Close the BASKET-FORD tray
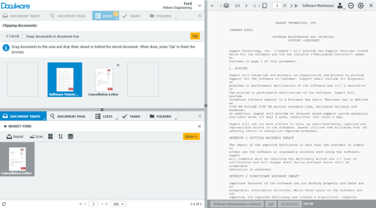376x208 pixels. 199,126
